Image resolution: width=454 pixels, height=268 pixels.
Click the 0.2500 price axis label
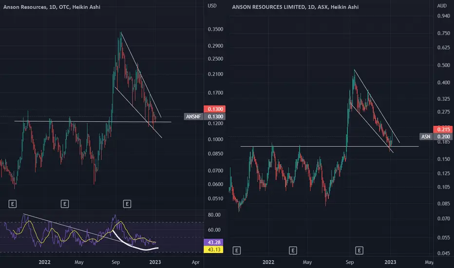[x=215, y=58]
